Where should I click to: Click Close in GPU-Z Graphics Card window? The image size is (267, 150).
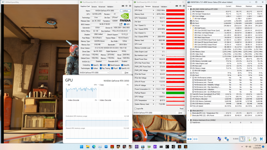pyautogui.click(x=126, y=73)
